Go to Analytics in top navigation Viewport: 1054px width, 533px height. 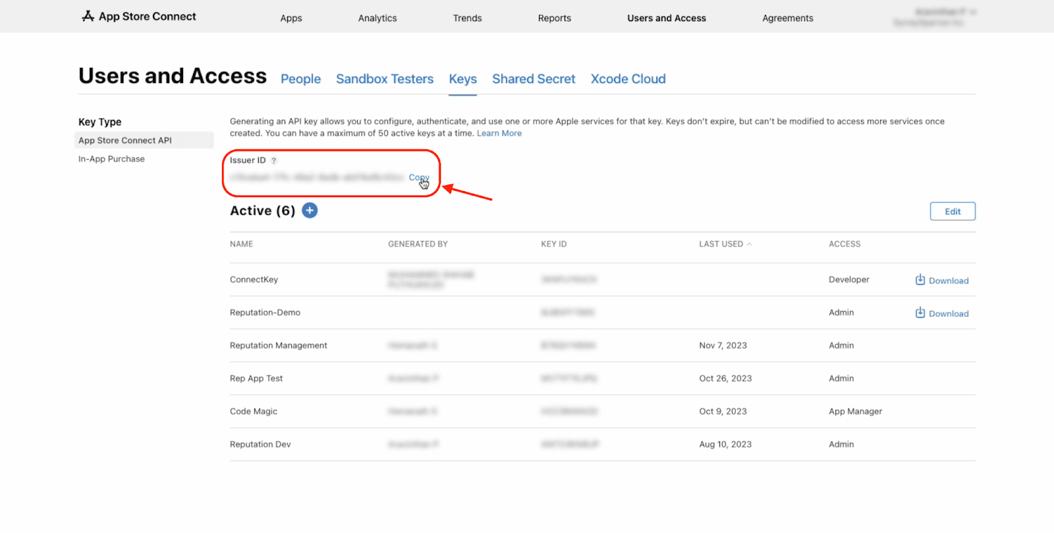(377, 18)
